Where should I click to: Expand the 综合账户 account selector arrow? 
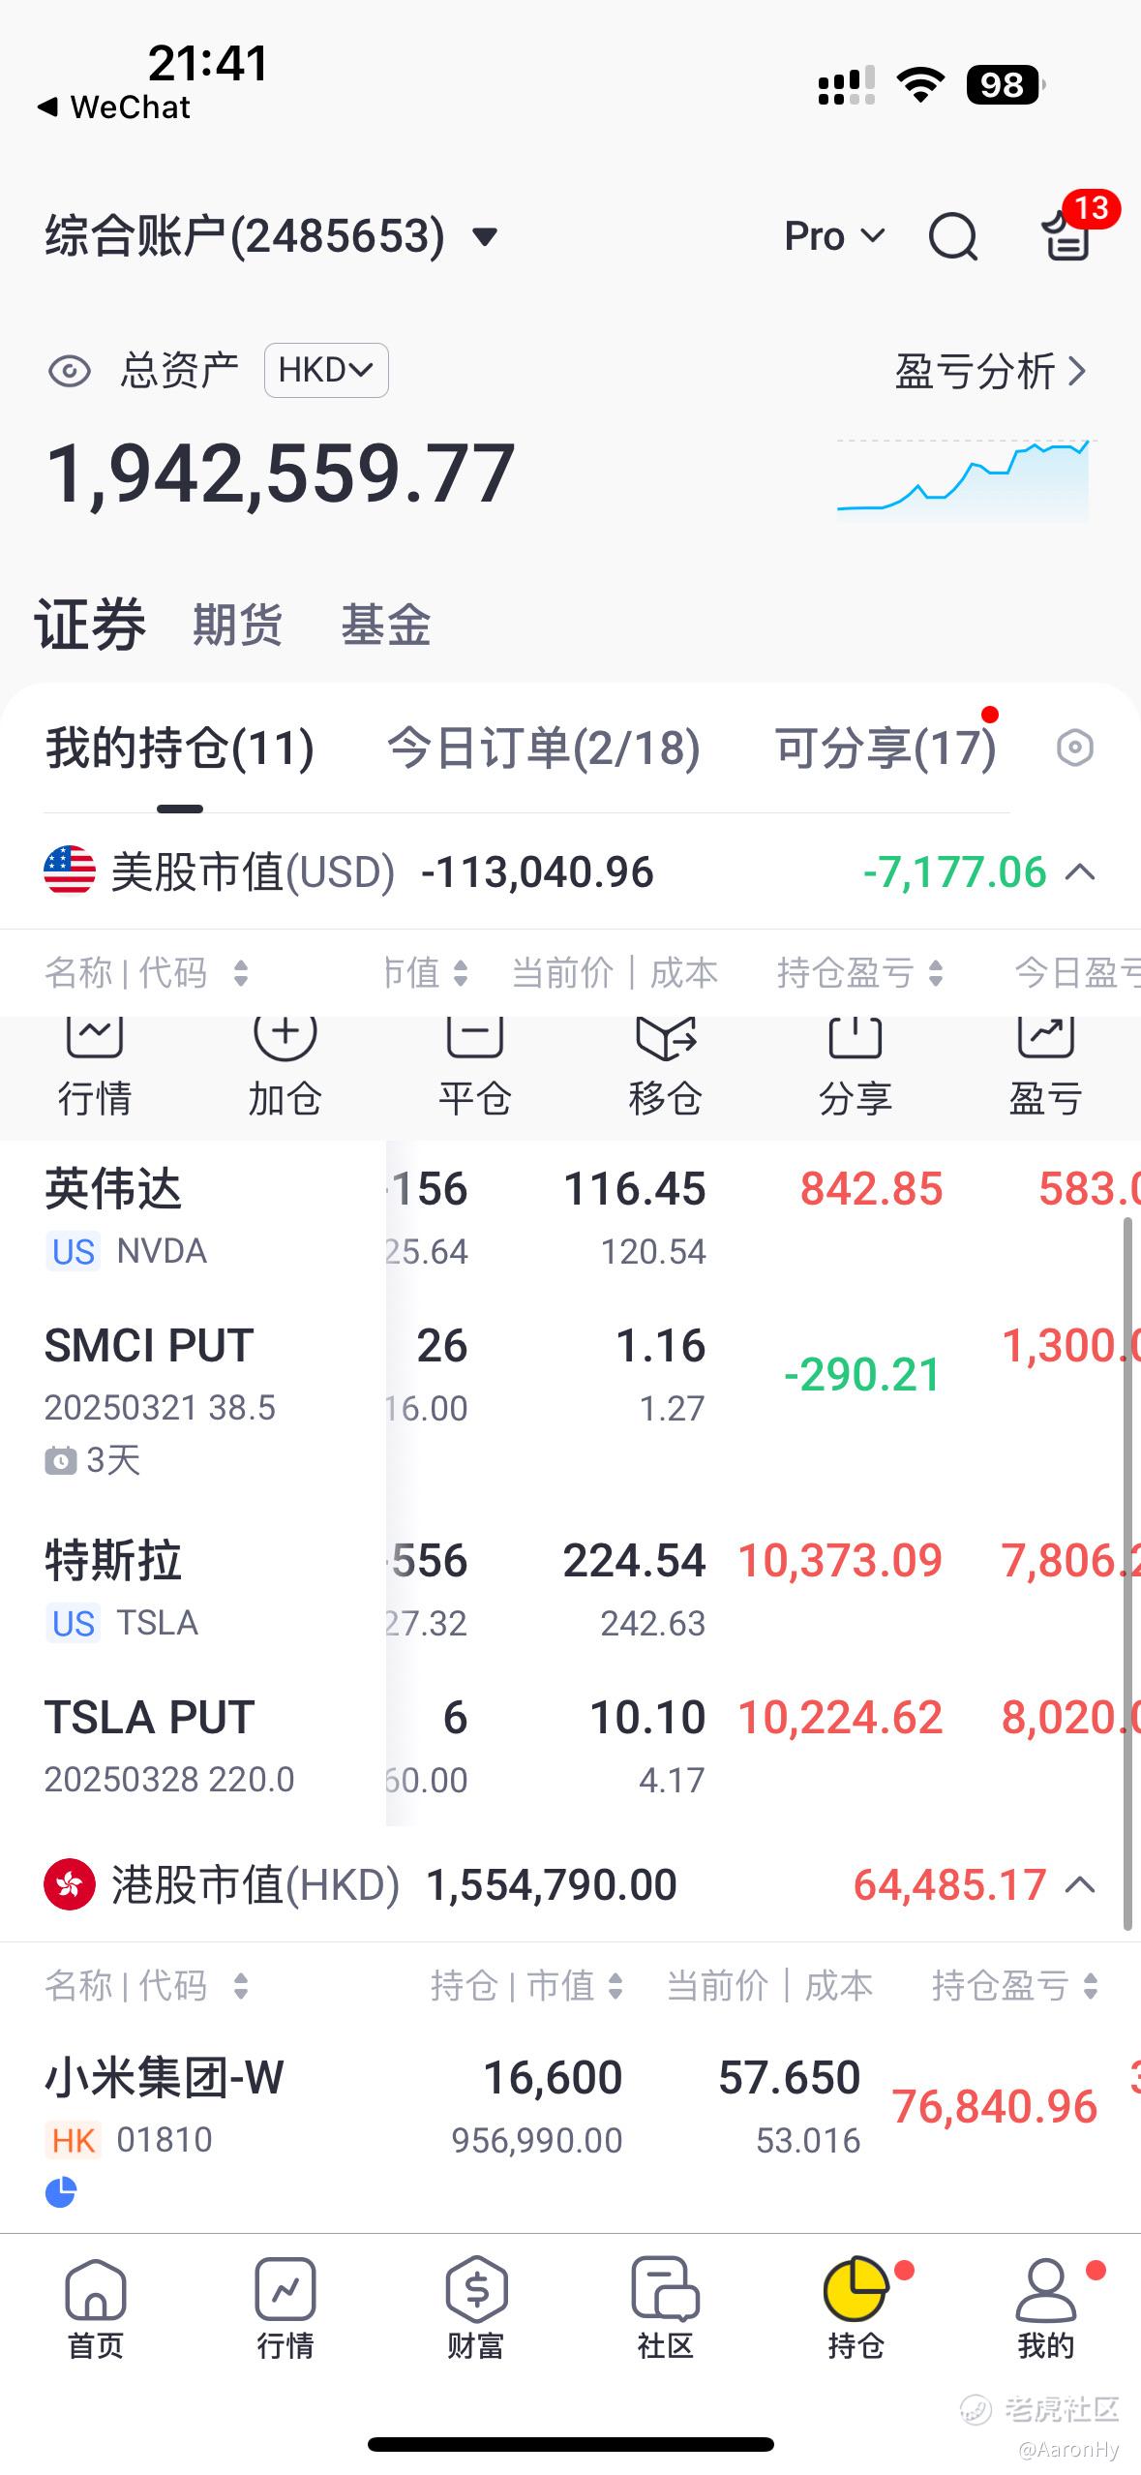(484, 236)
